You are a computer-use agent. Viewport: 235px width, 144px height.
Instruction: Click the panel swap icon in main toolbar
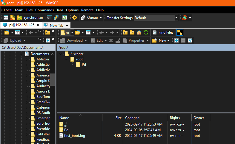pos(6,18)
